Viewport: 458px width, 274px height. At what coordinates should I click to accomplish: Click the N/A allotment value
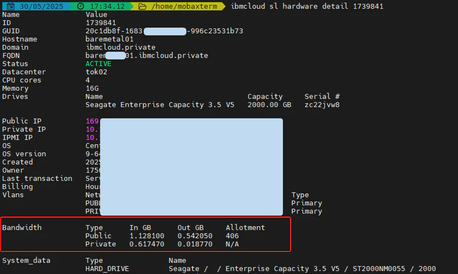[x=232, y=244]
